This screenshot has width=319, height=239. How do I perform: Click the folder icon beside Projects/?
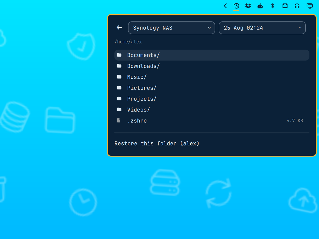pyautogui.click(x=119, y=99)
